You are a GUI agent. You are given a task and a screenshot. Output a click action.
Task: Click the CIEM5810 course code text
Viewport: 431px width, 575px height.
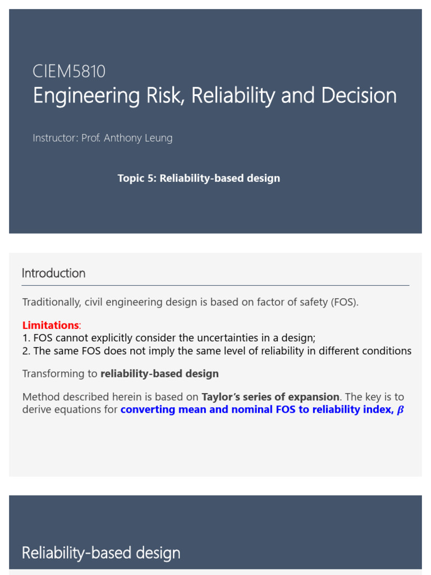pos(69,71)
